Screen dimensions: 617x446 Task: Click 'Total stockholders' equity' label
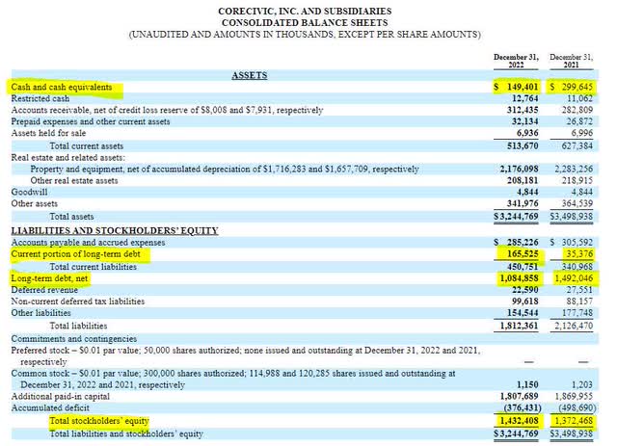click(x=99, y=421)
